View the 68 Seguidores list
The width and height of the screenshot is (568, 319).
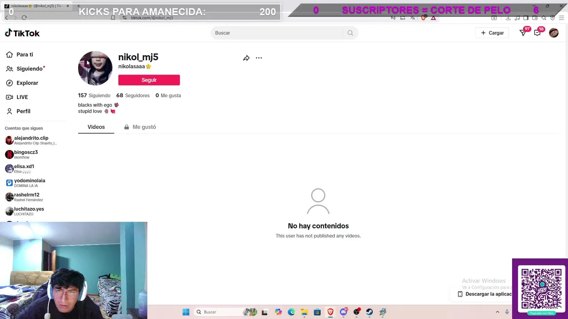pos(133,95)
